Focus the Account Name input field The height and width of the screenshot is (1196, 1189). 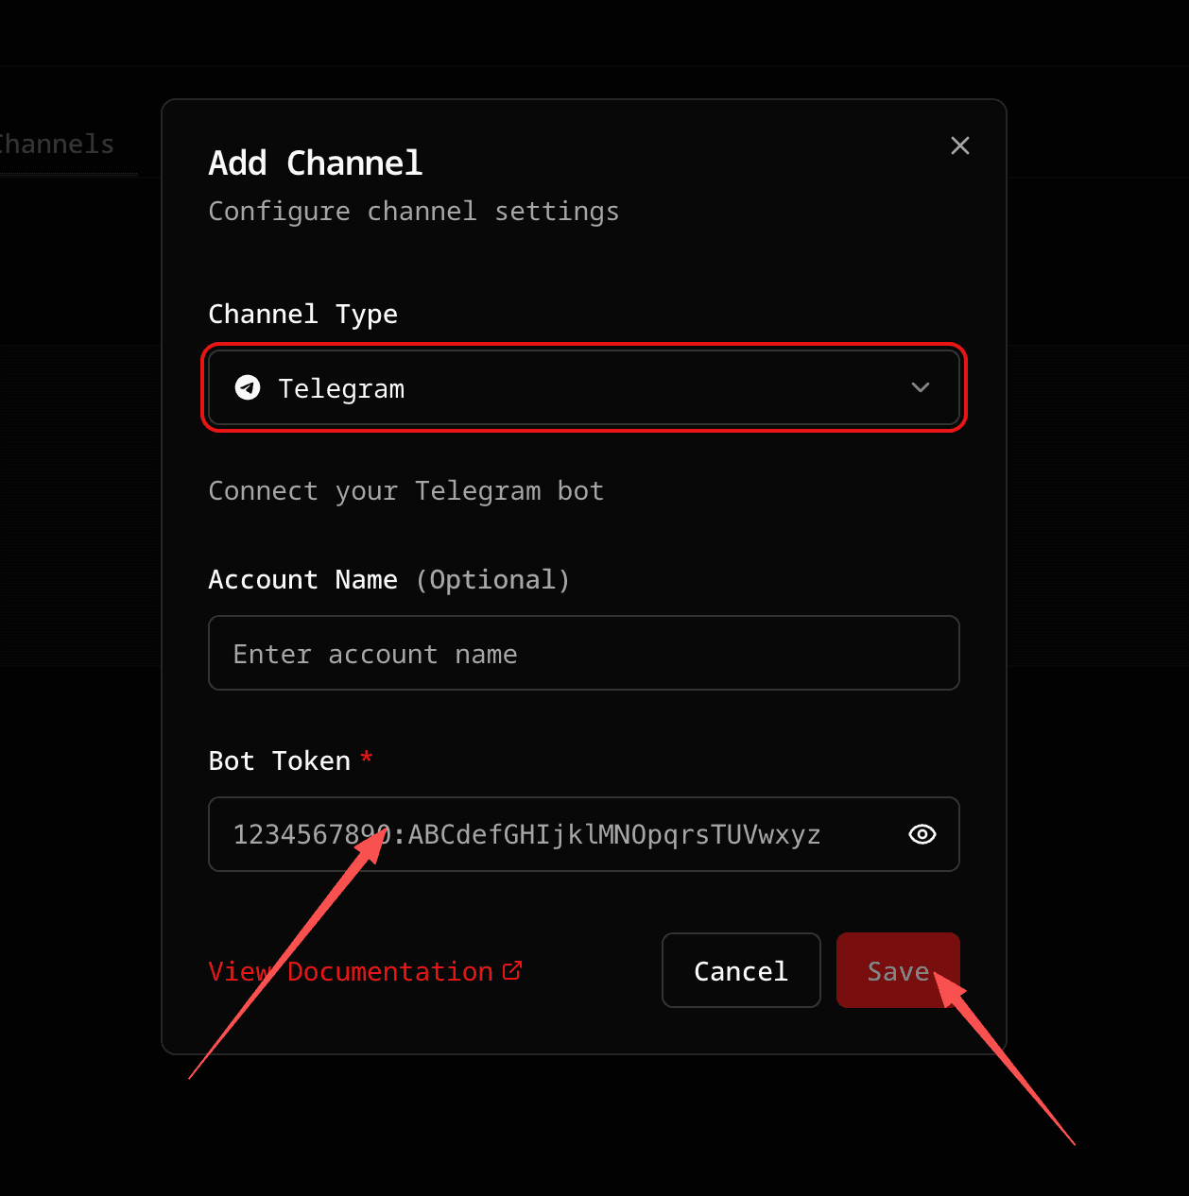(x=583, y=654)
